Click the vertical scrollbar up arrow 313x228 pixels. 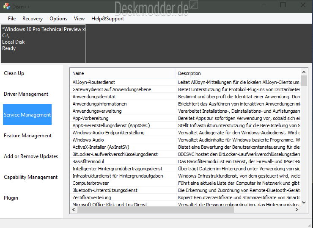pos(304,72)
